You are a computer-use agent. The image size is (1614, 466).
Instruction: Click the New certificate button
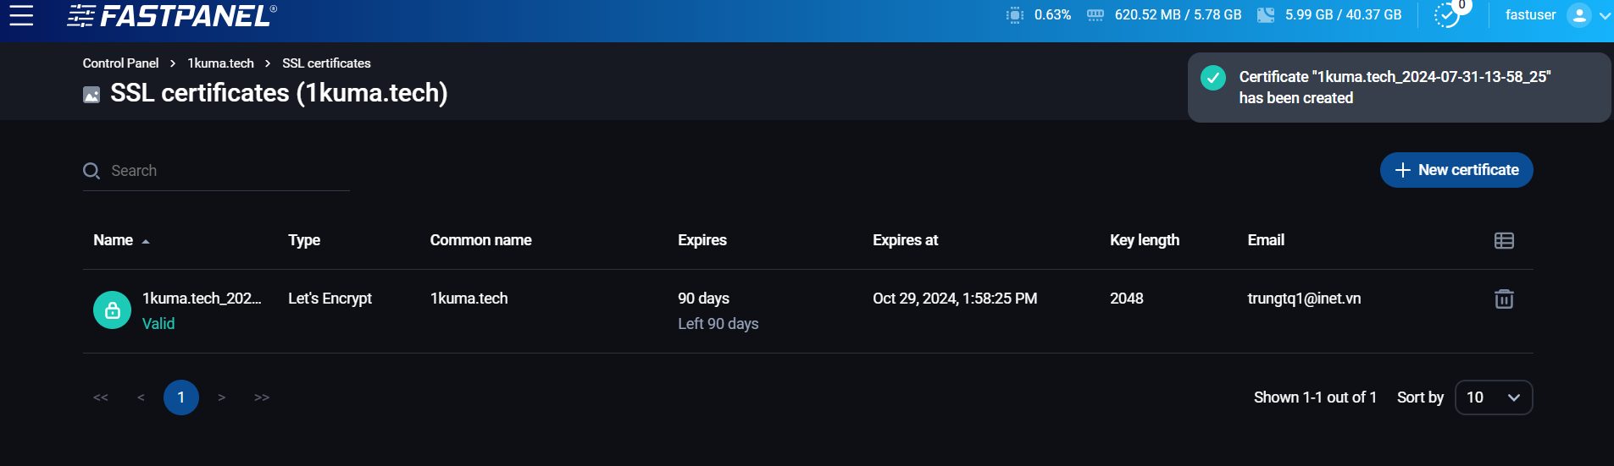point(1456,170)
